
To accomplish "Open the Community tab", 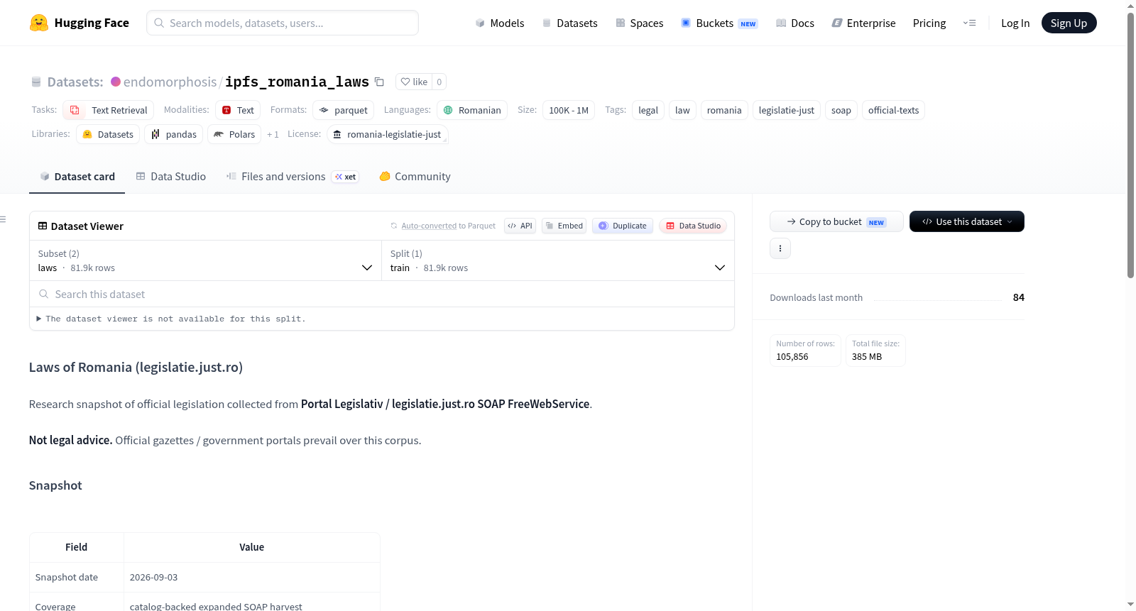I will 415,177.
